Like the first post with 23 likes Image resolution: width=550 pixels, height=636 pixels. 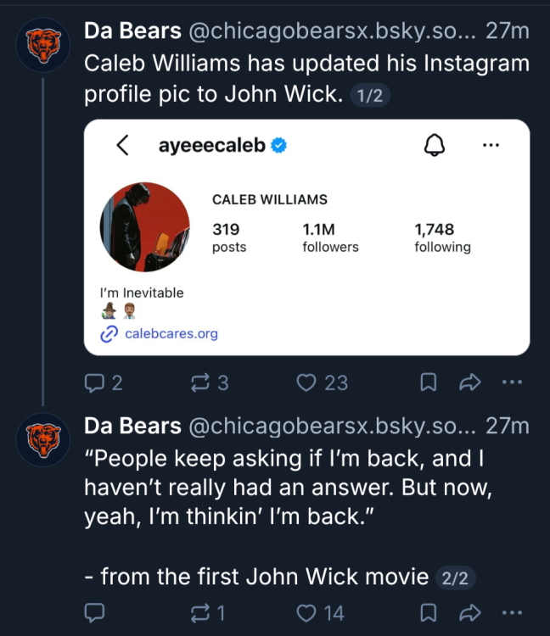[322, 382]
